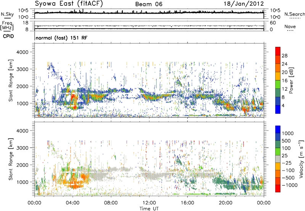The height and width of the screenshot is (211, 305).
Task: Click the '20:00' time axis label
Action: pyautogui.click(x=225, y=203)
